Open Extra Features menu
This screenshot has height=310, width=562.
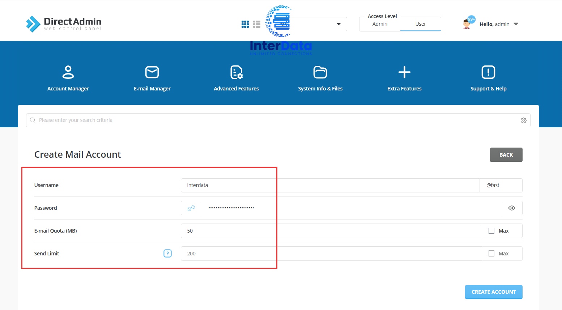pyautogui.click(x=404, y=78)
